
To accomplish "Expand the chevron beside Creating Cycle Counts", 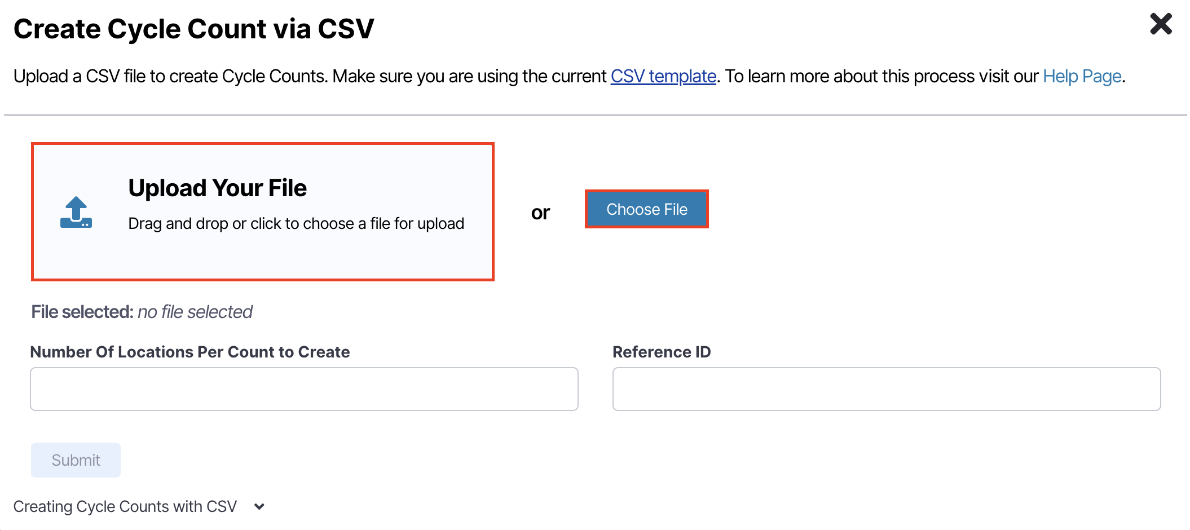I will tap(259, 506).
